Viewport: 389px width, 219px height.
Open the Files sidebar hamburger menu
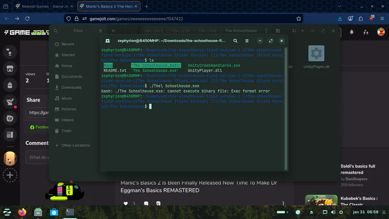pos(101,31)
